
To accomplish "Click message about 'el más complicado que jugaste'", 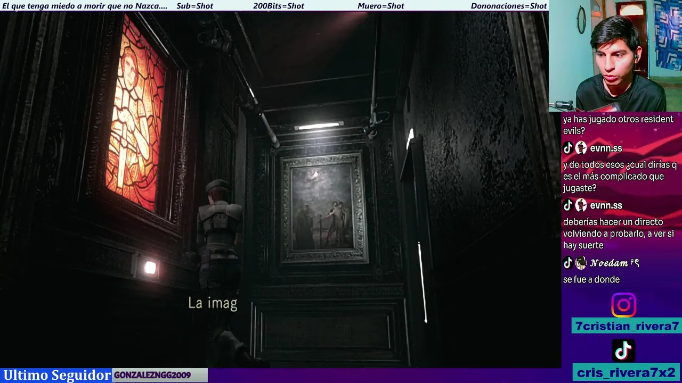I will click(620, 177).
